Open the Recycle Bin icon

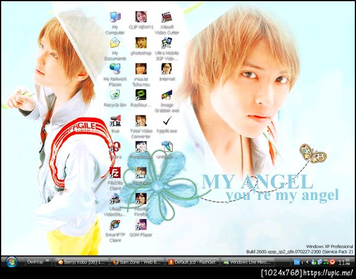click(x=115, y=95)
